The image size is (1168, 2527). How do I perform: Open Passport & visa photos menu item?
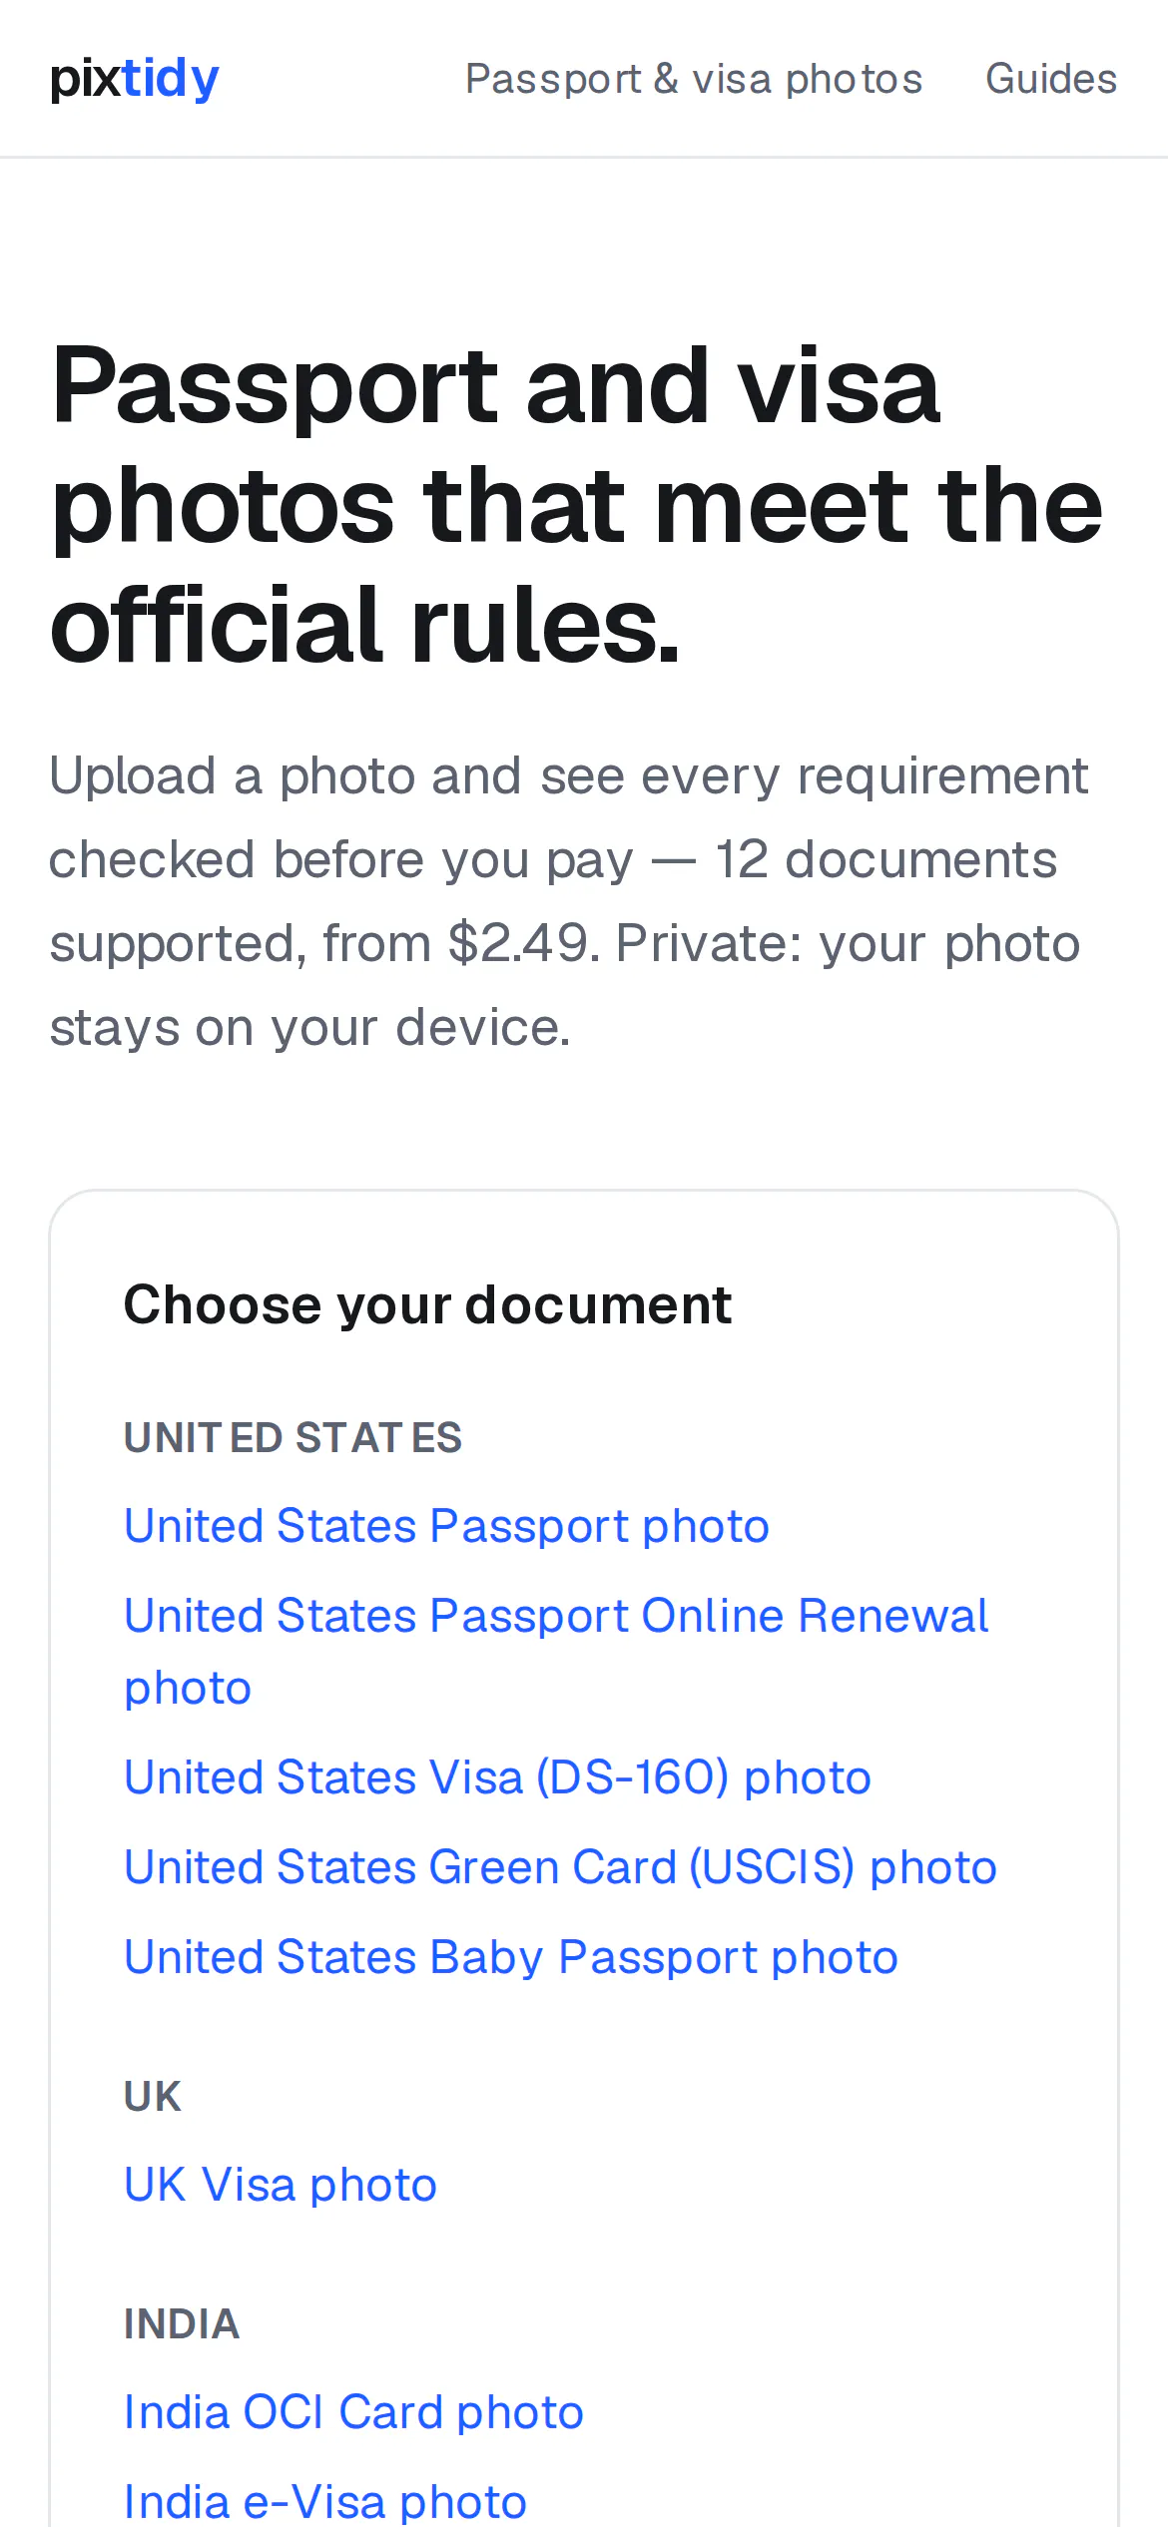694,79
